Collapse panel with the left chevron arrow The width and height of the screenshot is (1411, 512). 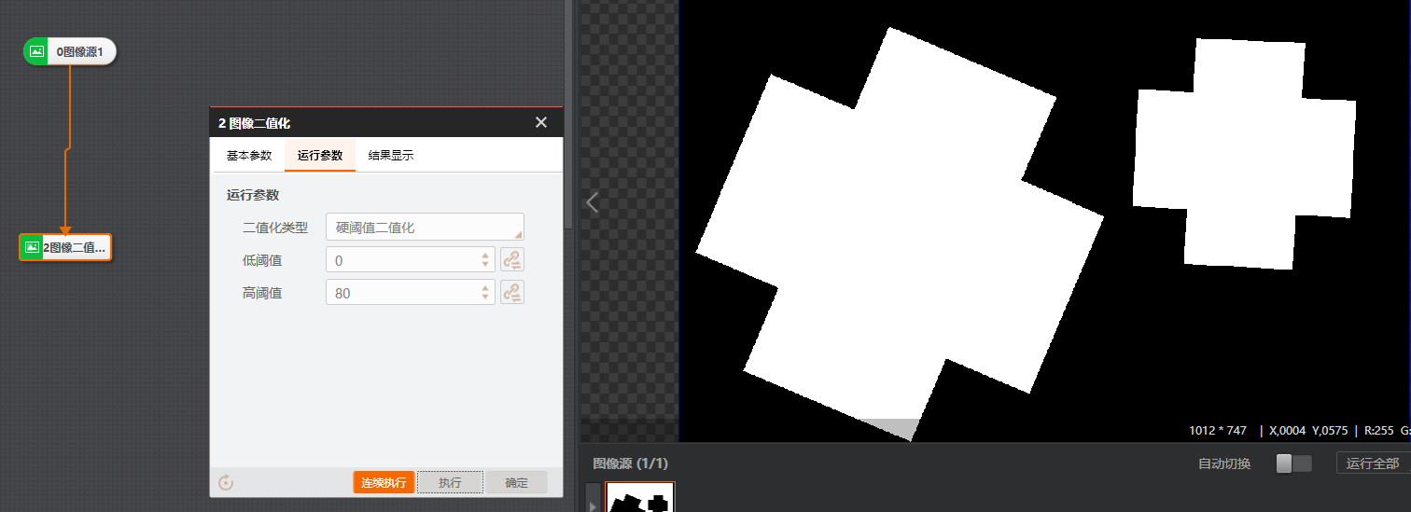click(592, 202)
